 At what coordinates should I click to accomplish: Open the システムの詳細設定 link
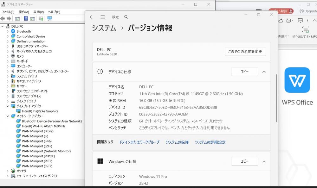pyautogui.click(x=210, y=142)
